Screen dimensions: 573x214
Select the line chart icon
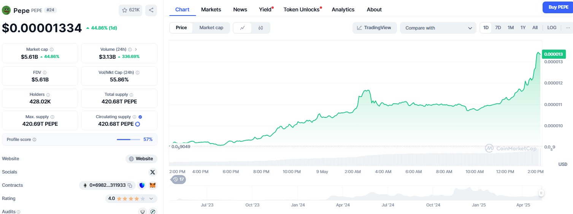pos(242,28)
